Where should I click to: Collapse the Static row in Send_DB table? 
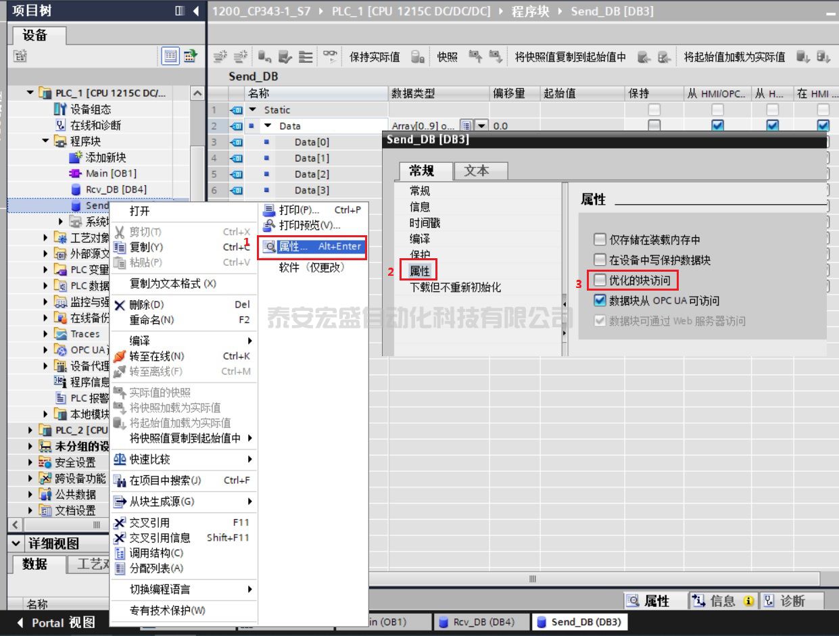[x=253, y=110]
